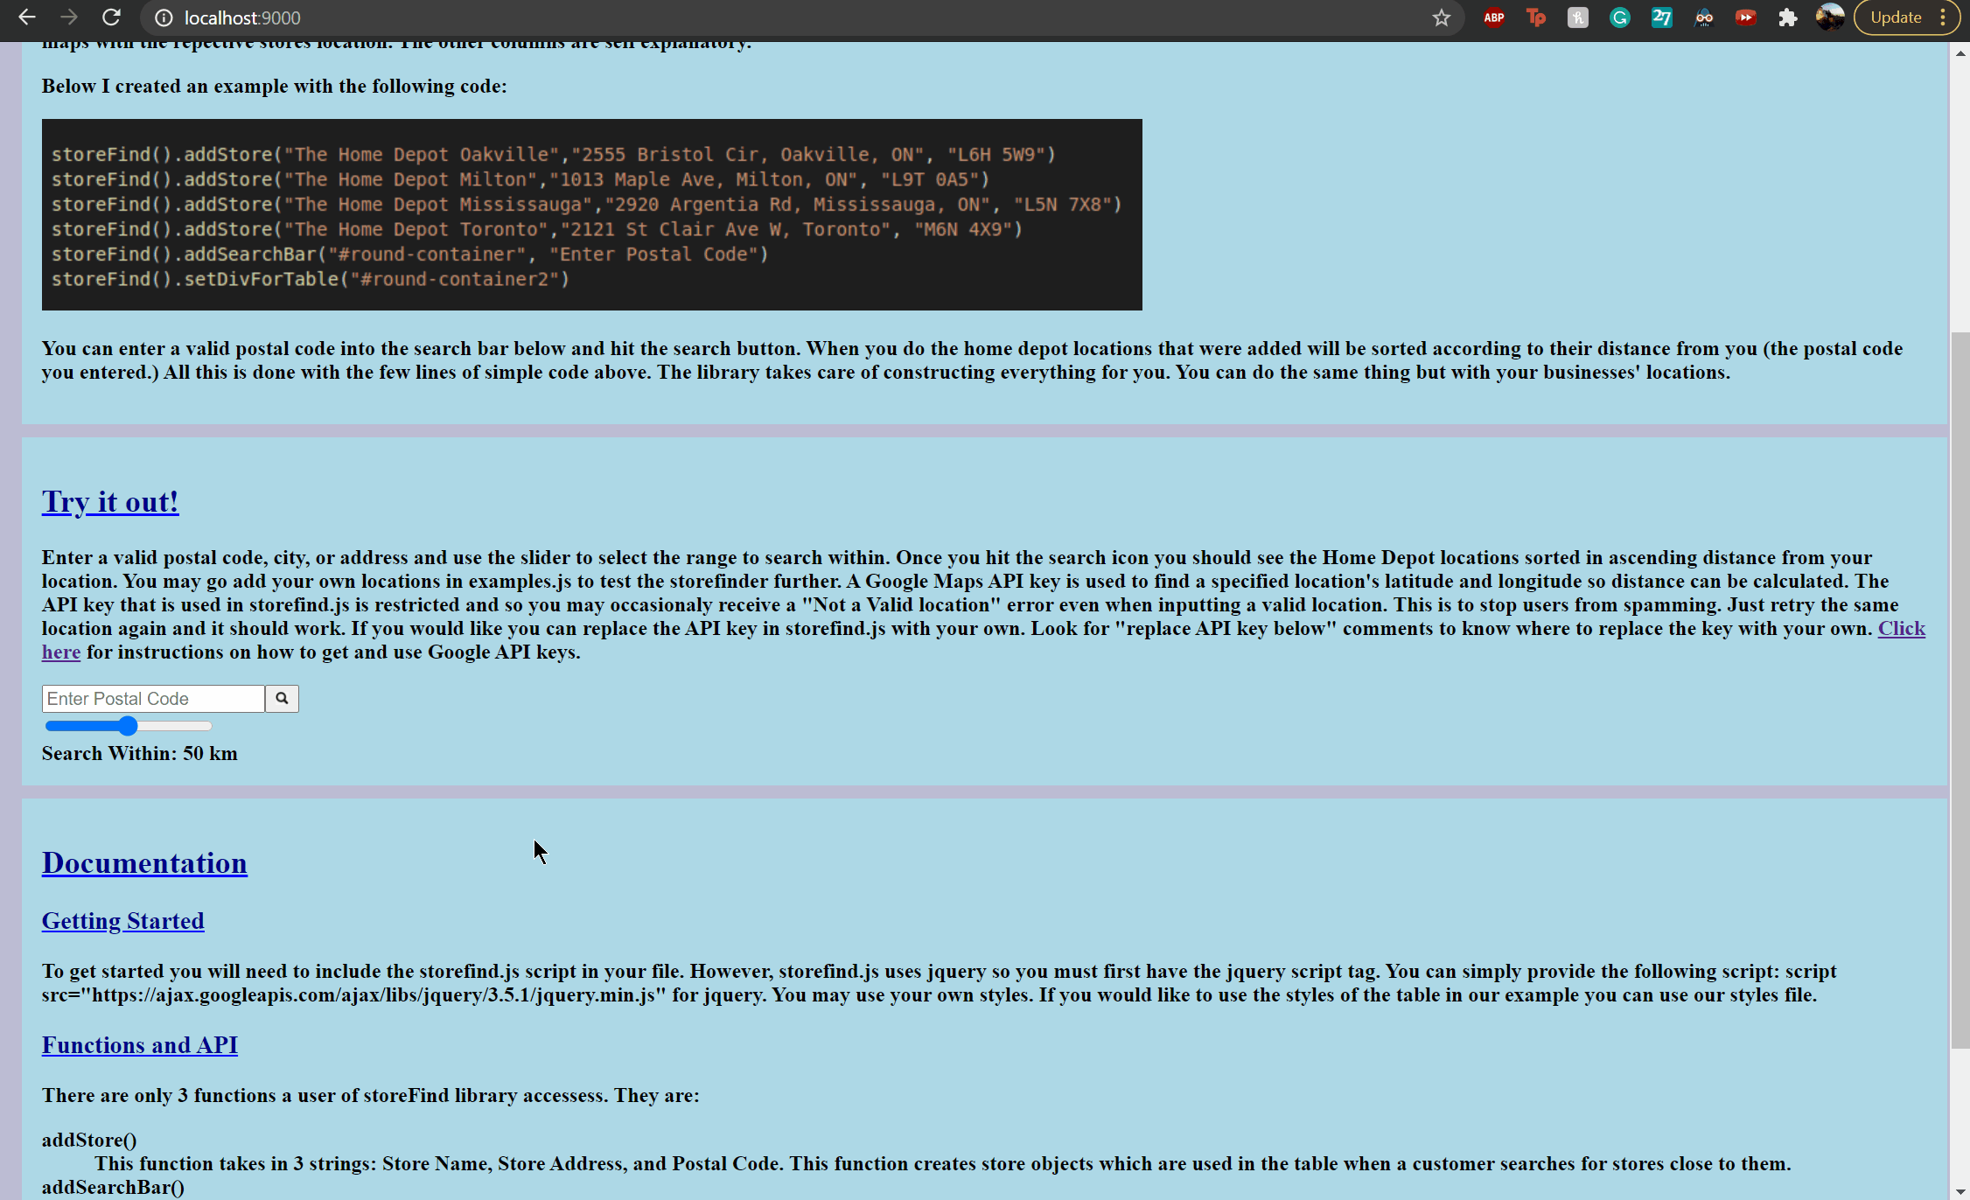Click the Home Depot Toronto code line
Viewport: 1970px width, 1200px height.
(x=537, y=230)
